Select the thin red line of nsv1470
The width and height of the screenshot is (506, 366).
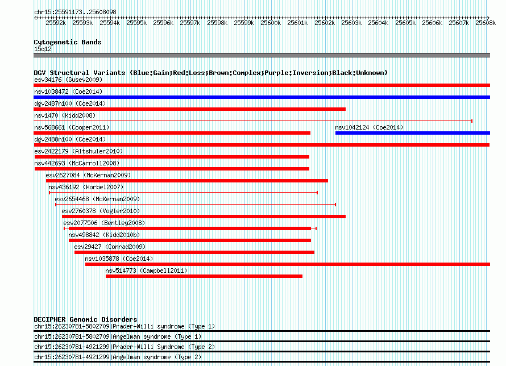pyautogui.click(x=253, y=121)
